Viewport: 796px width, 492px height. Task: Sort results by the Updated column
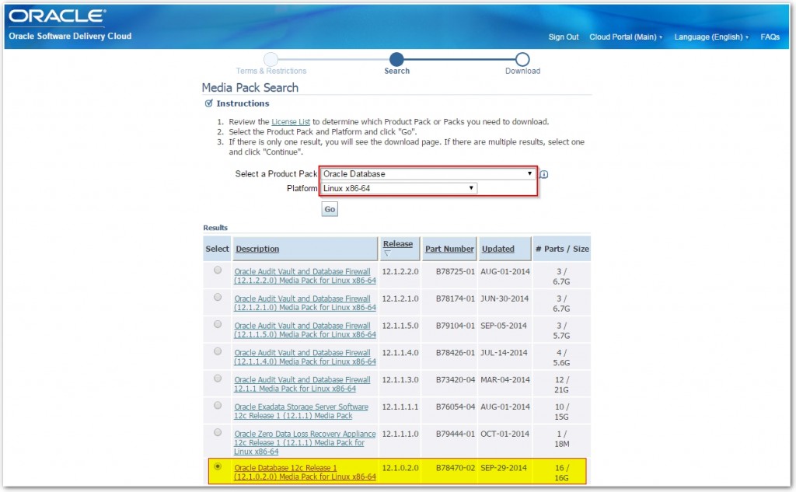500,248
